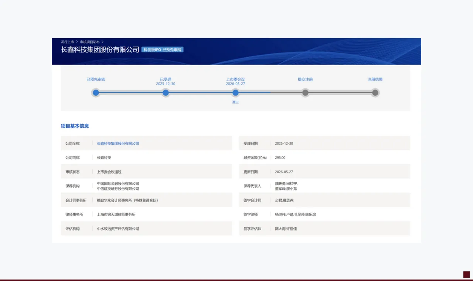Click the 保荐代表人 field label

252,186
